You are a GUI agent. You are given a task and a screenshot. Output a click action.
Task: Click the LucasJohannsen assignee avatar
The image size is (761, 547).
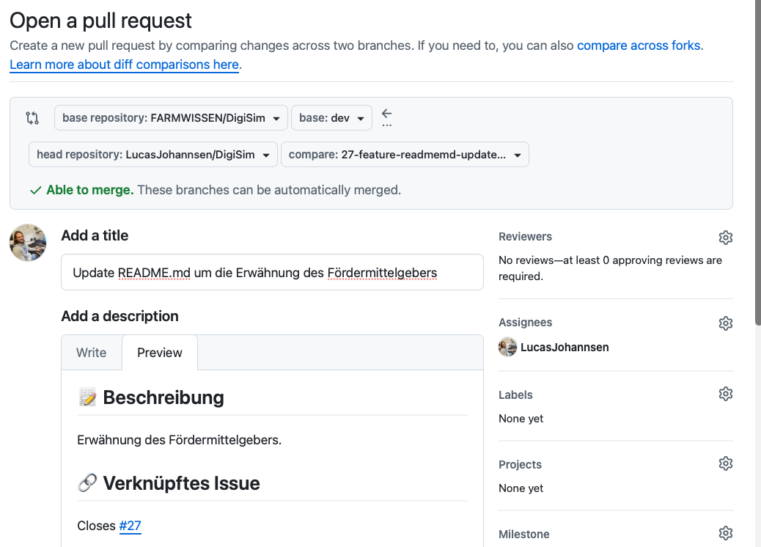[507, 348]
